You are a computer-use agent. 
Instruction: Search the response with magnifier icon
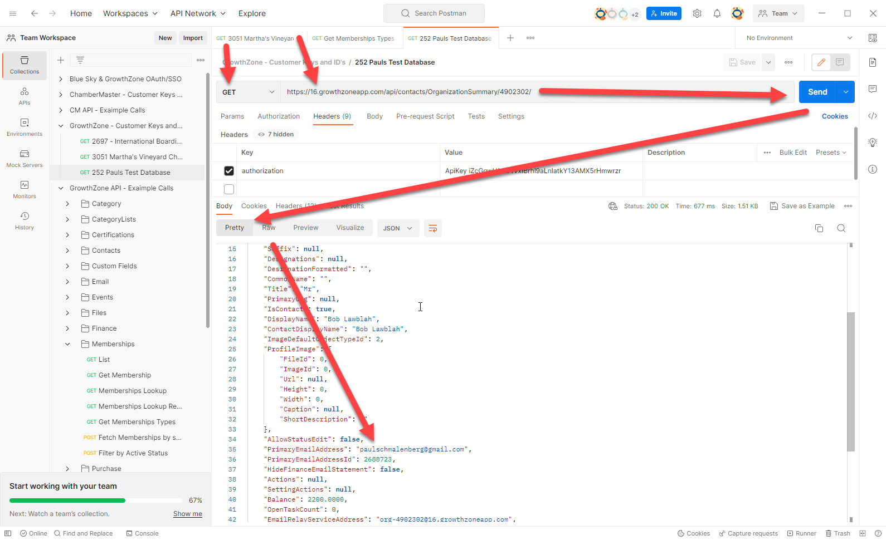tap(841, 228)
